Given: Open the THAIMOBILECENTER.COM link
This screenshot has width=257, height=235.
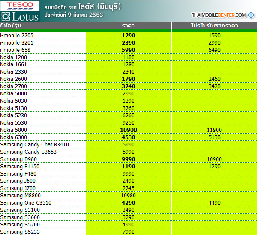Looking at the screenshot, I should click(218, 15).
